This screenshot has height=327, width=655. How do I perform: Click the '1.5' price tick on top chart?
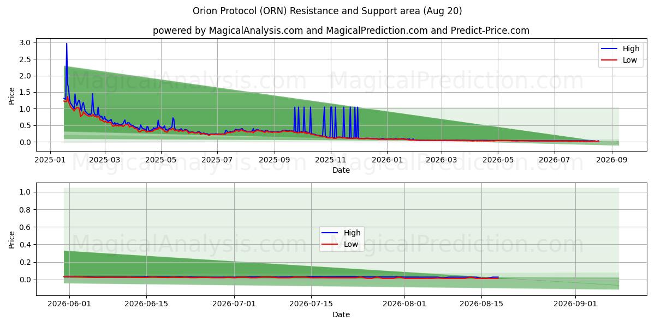pyautogui.click(x=26, y=92)
